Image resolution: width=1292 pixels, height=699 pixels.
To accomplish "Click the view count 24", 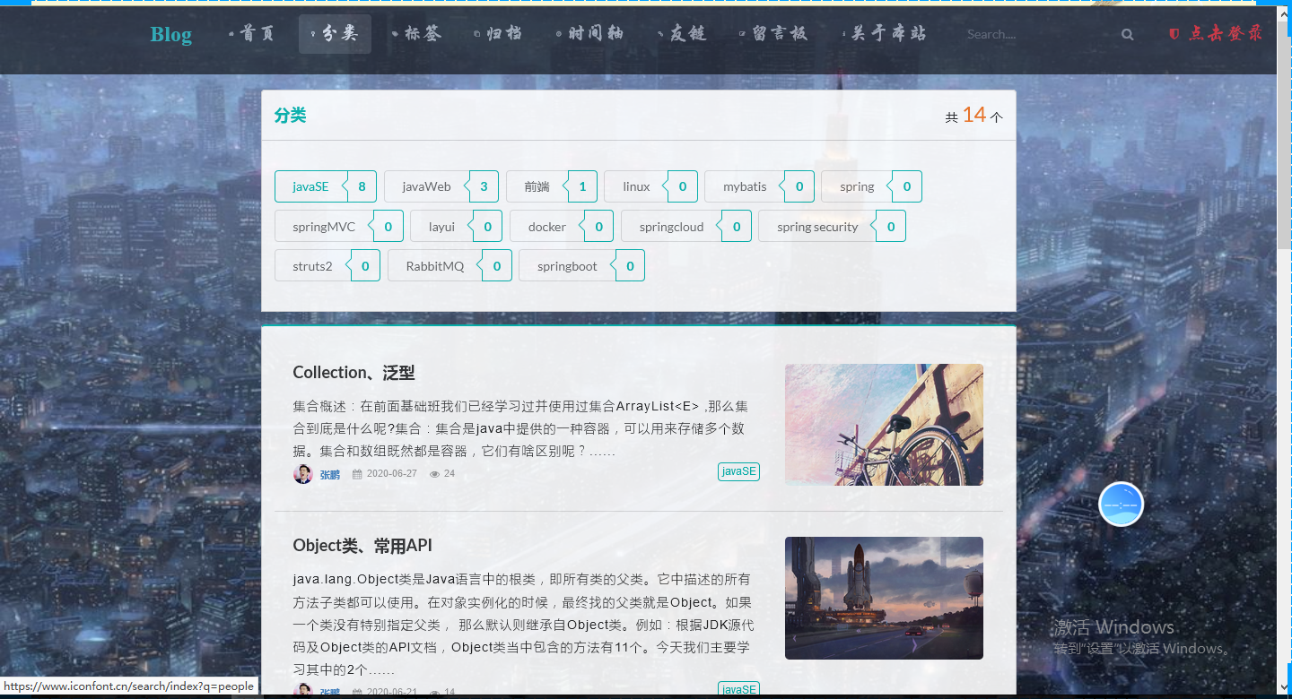I will click(450, 474).
